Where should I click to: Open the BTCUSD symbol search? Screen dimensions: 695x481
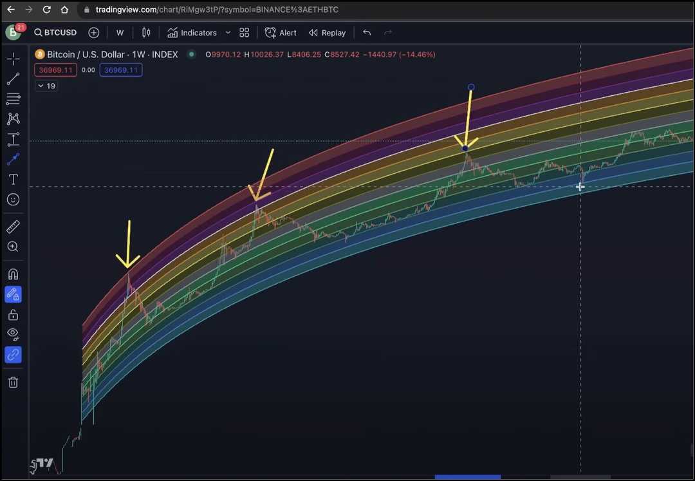pos(56,32)
